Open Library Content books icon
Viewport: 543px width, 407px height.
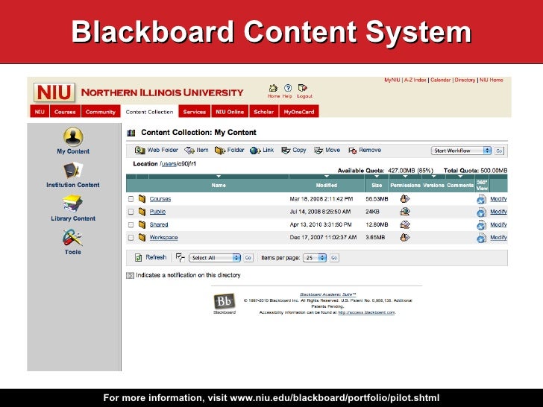coord(73,203)
